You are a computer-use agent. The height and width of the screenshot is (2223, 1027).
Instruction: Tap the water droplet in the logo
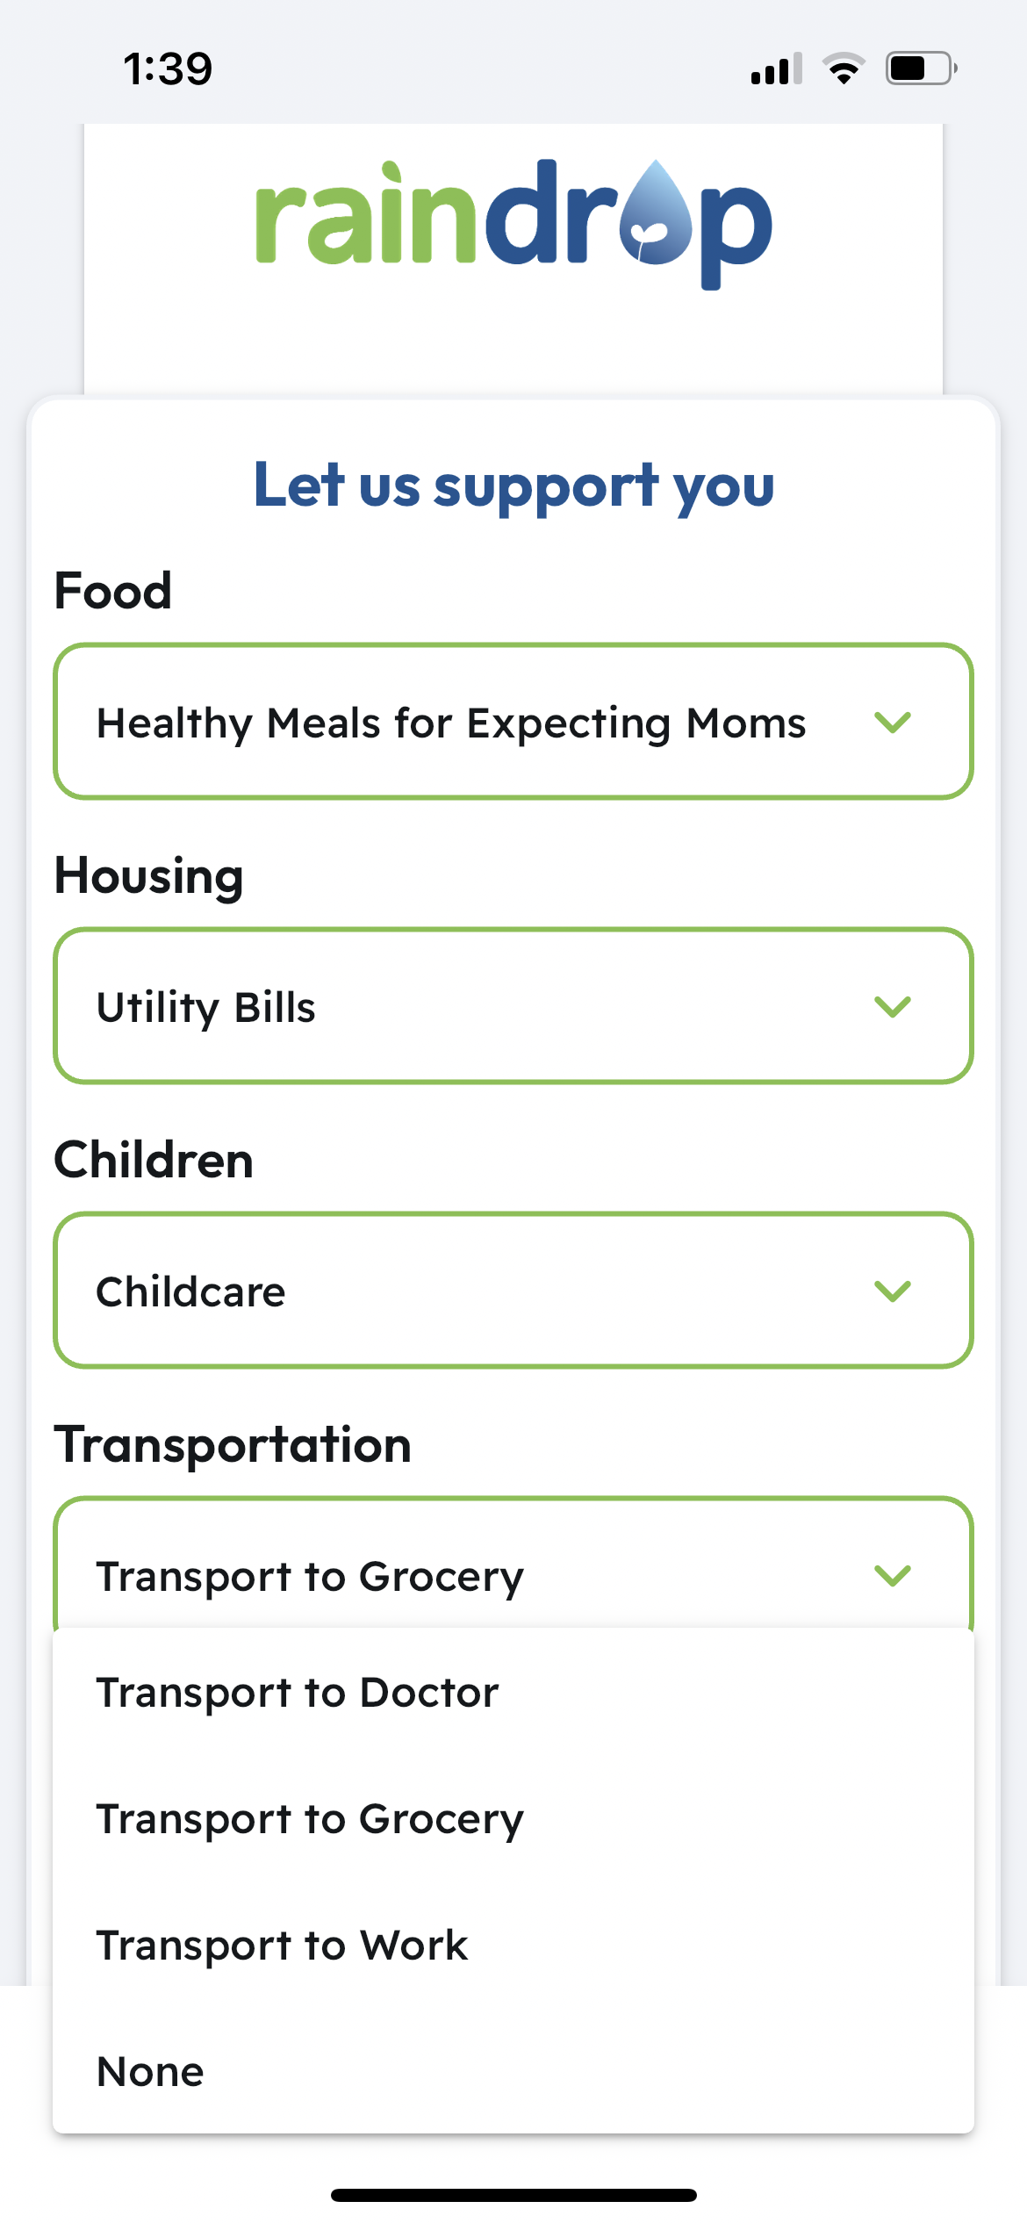tap(656, 212)
